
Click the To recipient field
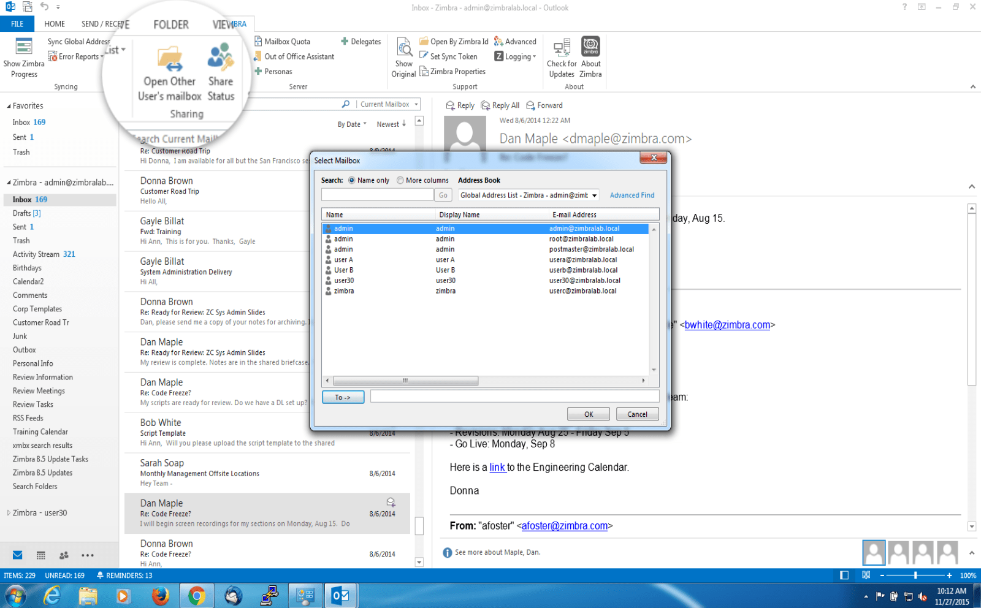click(514, 397)
